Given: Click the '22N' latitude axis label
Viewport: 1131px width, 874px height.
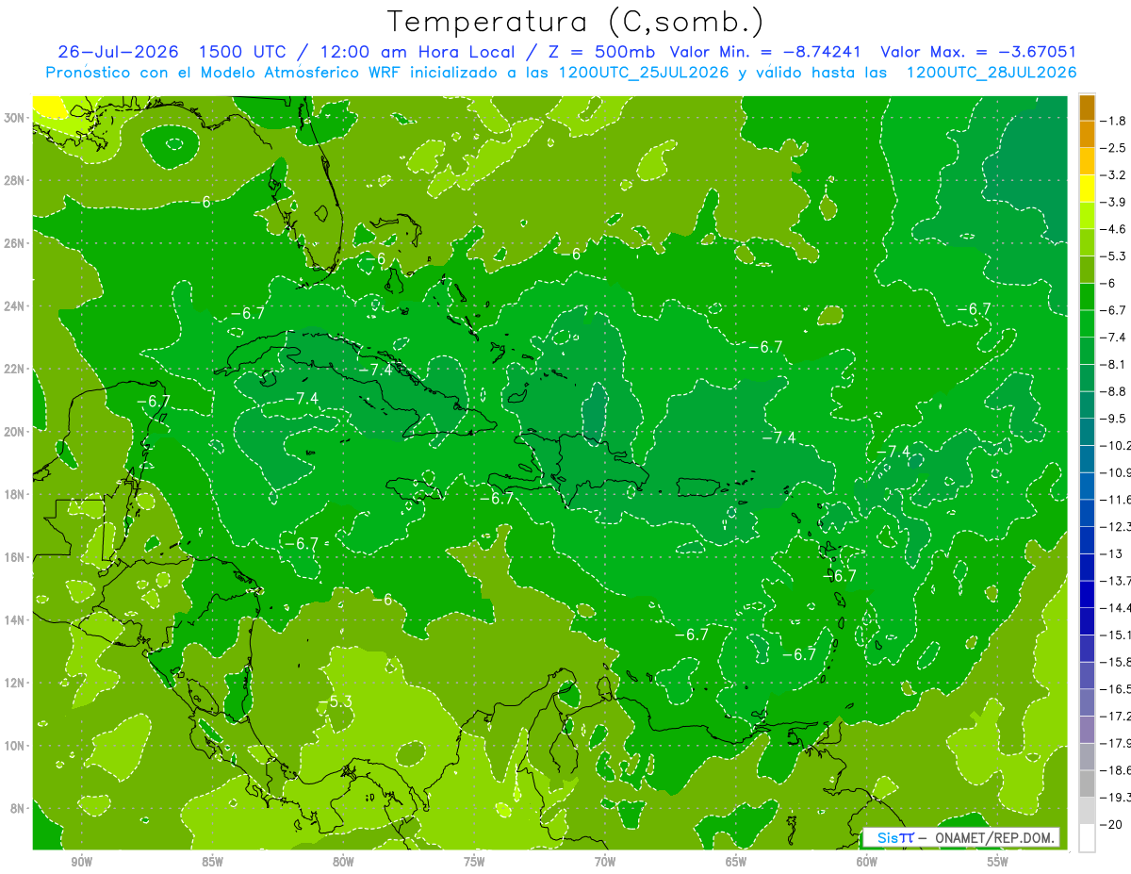Looking at the screenshot, I should point(16,369).
